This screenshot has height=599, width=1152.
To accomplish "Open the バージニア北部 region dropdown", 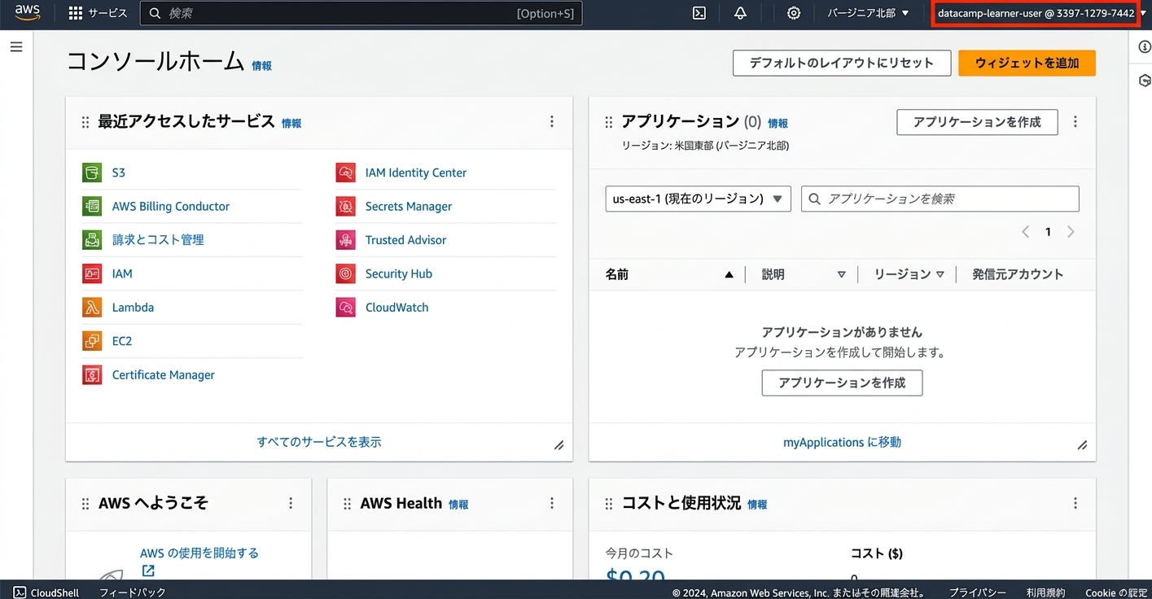I will [x=868, y=13].
